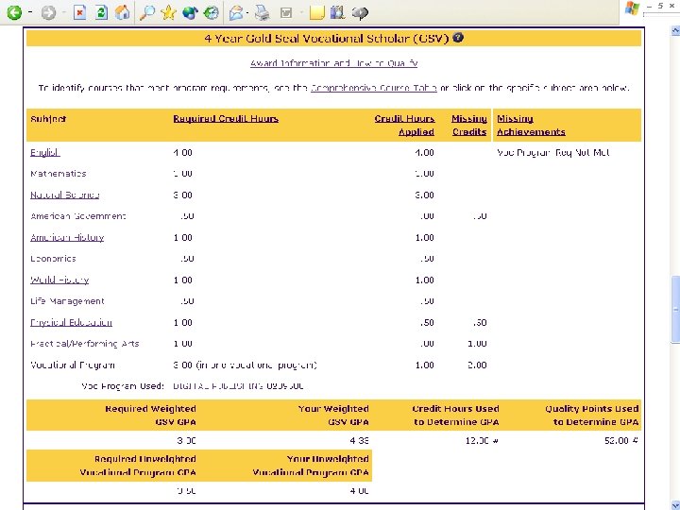Click the vertical scrollbar up arrow
Image resolution: width=680 pixels, height=510 pixels.
675,31
